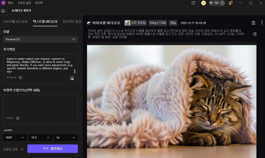Viewport: 265px width, 158px height.
Task: Open the 360P resolution dropdown
Action: (x=15, y=138)
